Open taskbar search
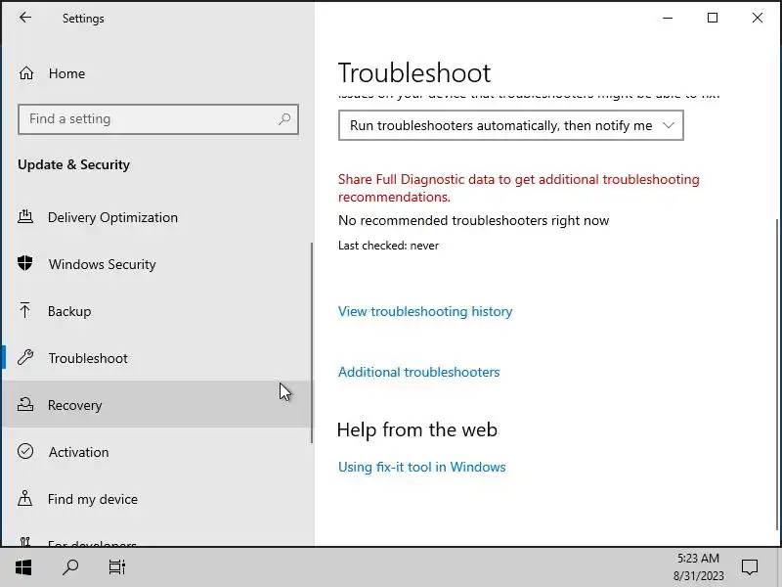This screenshot has width=782, height=587. pyautogui.click(x=70, y=567)
